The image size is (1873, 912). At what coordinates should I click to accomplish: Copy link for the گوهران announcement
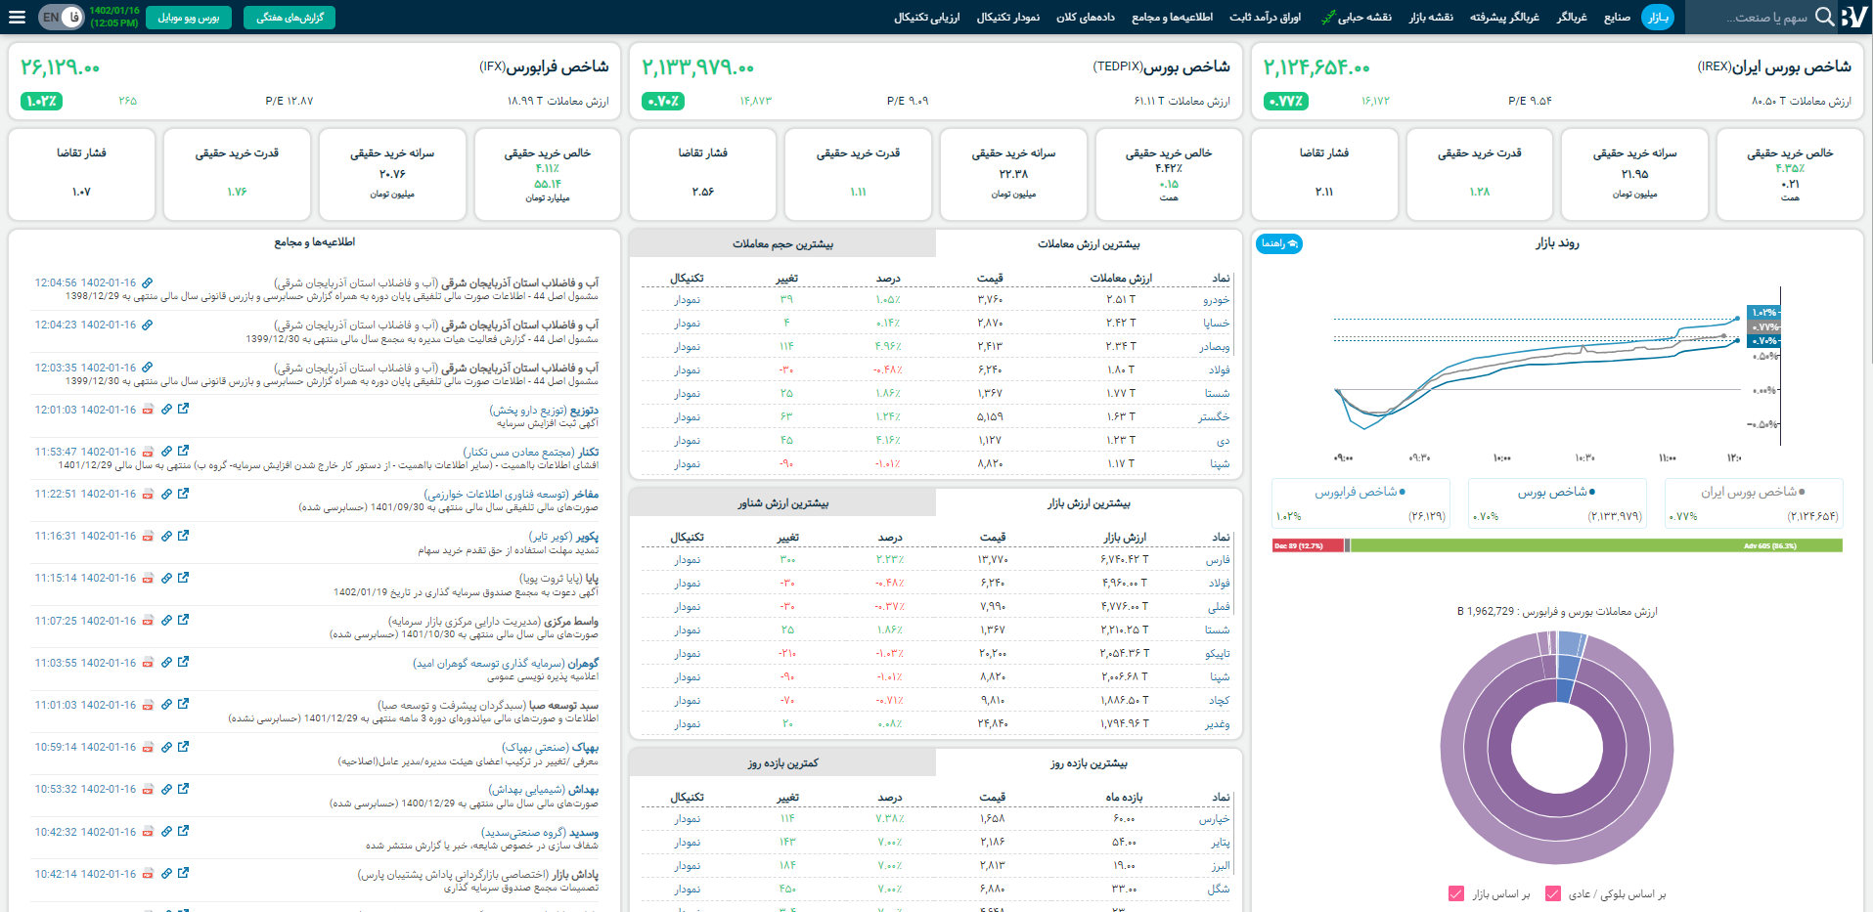pos(166,663)
